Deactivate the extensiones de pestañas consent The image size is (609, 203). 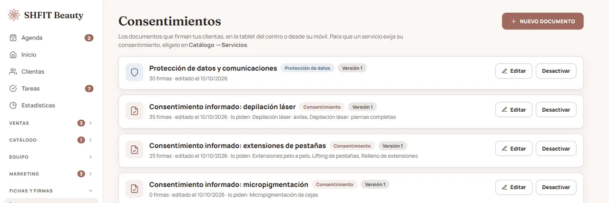(x=556, y=149)
